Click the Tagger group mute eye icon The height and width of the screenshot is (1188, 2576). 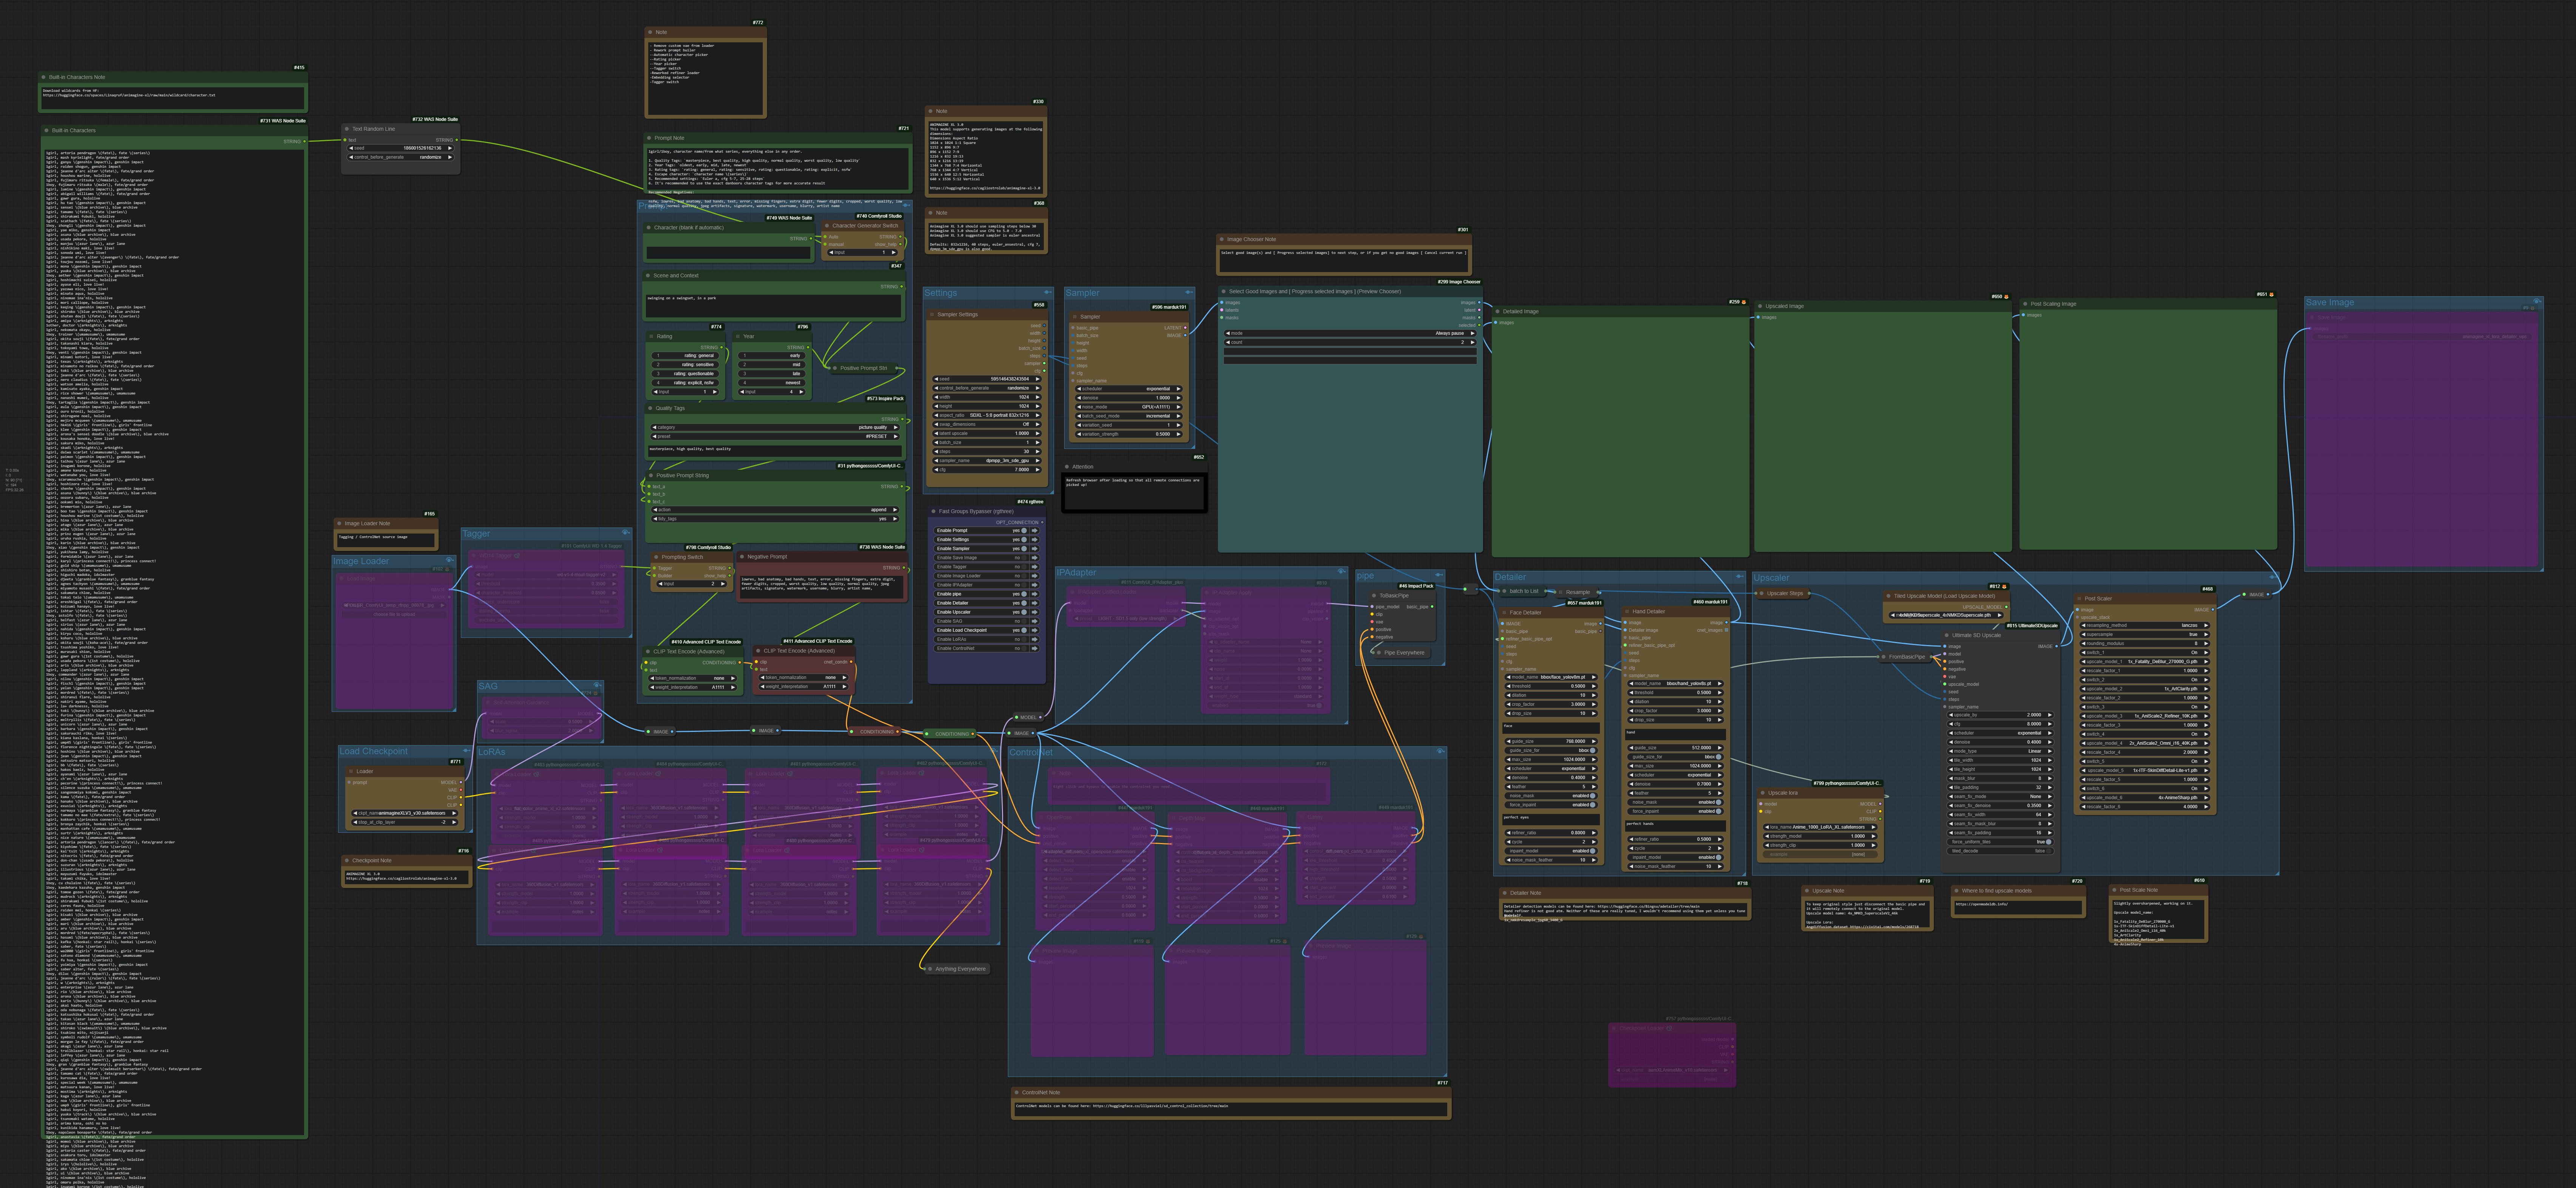click(625, 532)
